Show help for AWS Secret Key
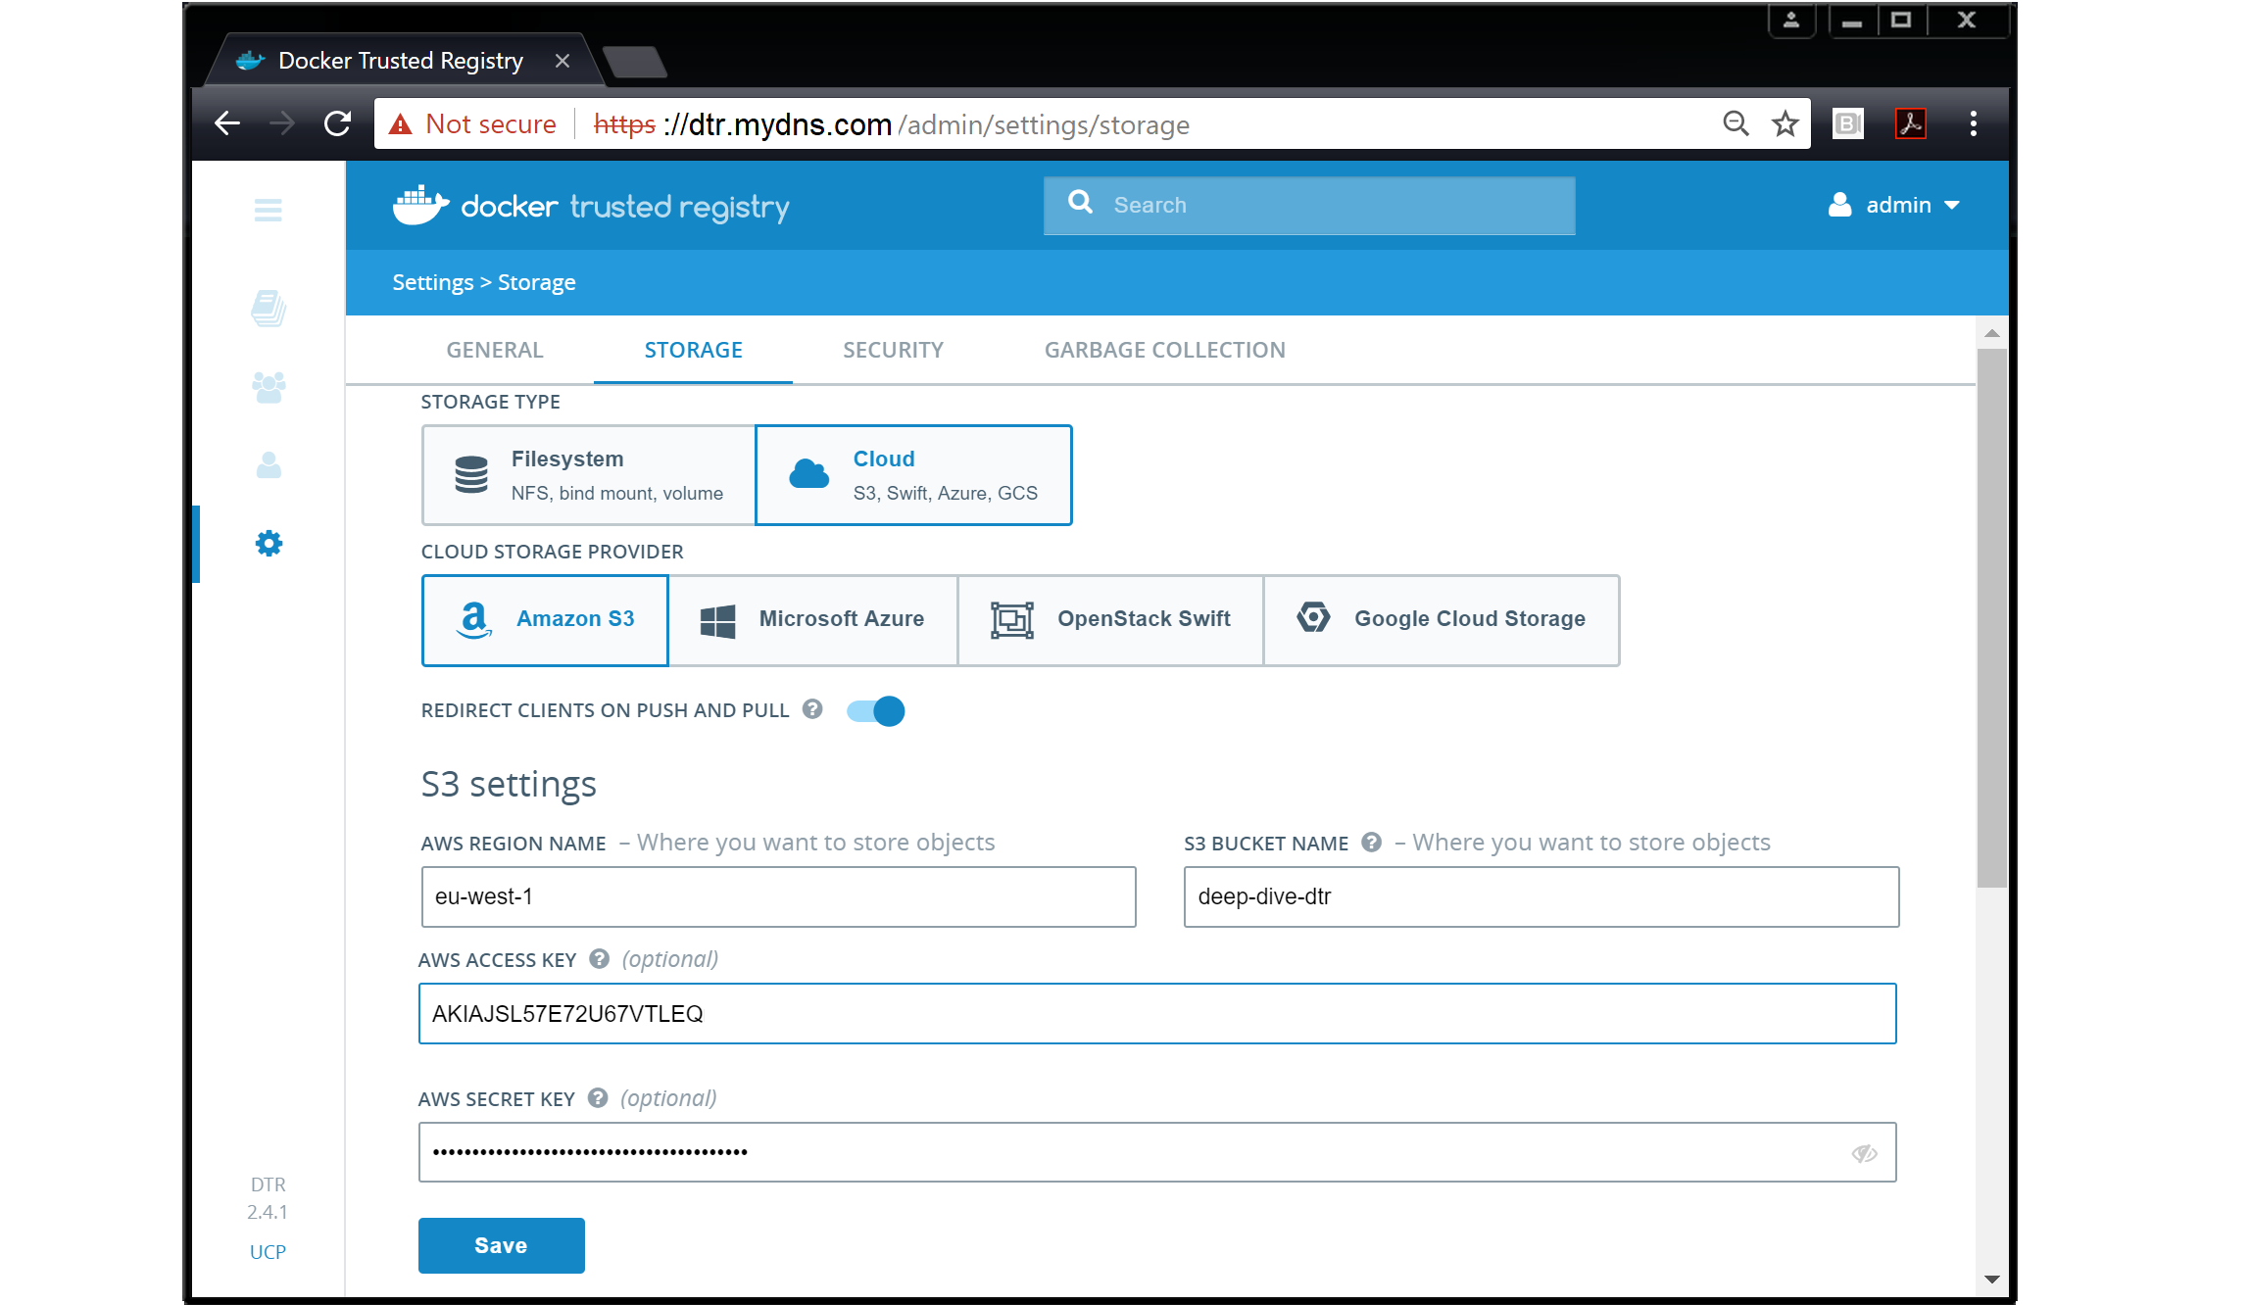Screen dimensions: 2250x1305 598,1098
